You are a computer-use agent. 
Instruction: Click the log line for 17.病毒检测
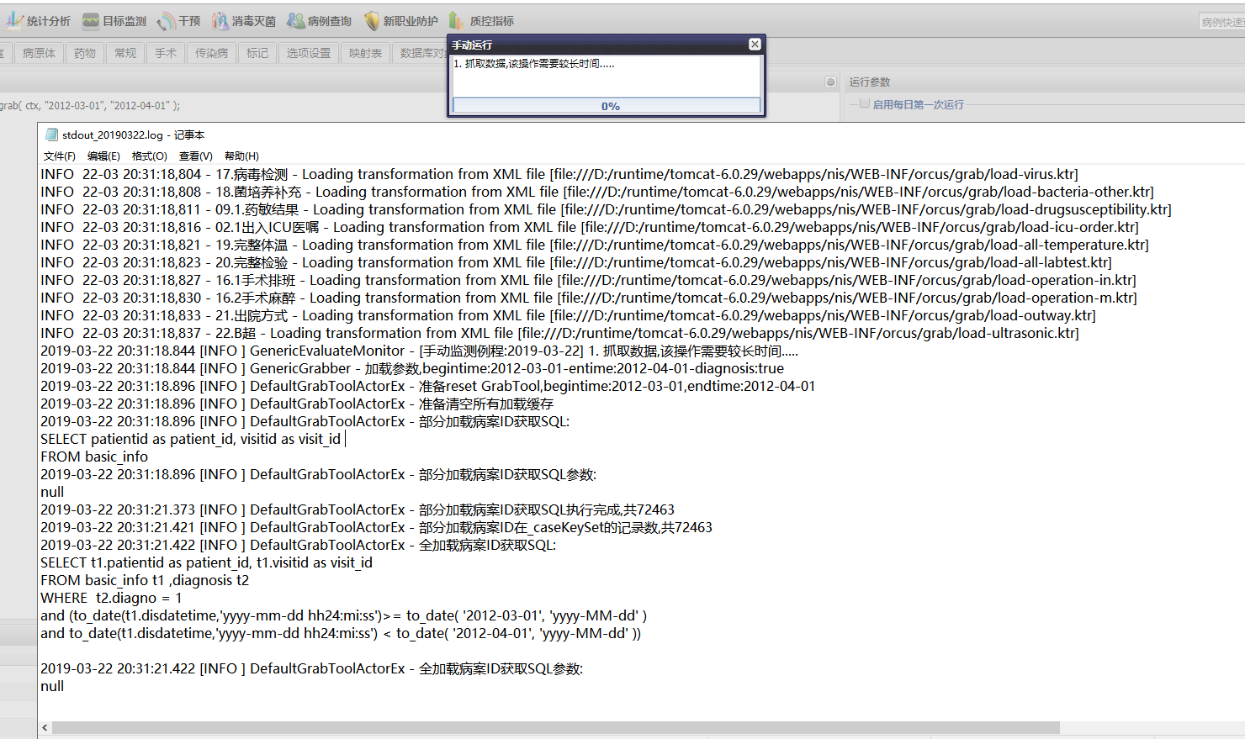click(x=559, y=174)
